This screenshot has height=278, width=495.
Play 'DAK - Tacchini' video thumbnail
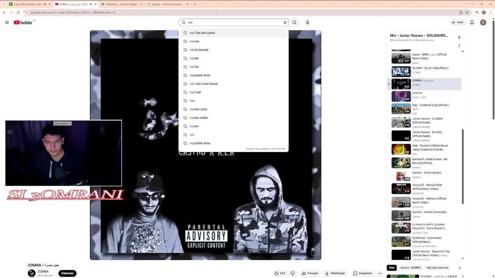401,149
